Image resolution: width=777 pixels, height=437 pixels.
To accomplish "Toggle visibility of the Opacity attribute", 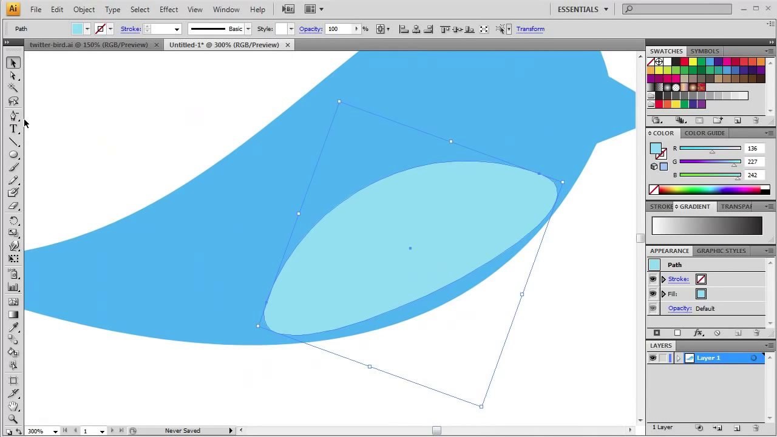I will (x=653, y=308).
